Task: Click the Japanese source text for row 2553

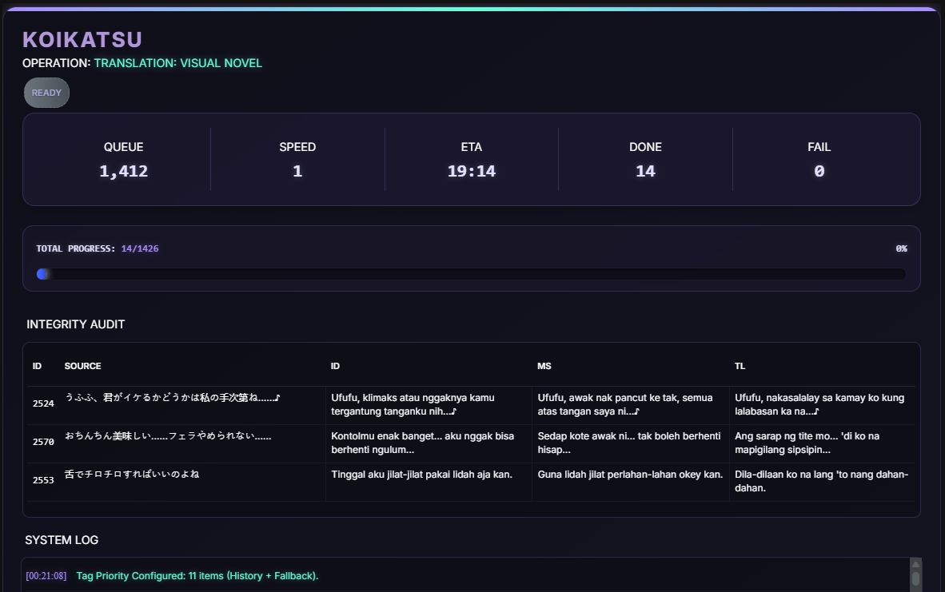Action: coord(132,475)
